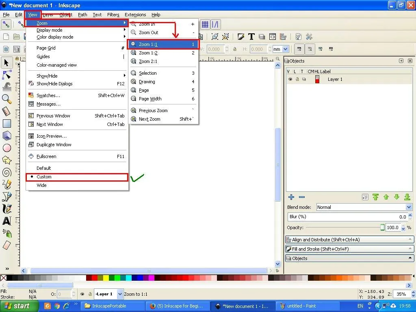The image size is (416, 312).
Task: Toggle Layer 1 visibility eye
Action: click(290, 79)
